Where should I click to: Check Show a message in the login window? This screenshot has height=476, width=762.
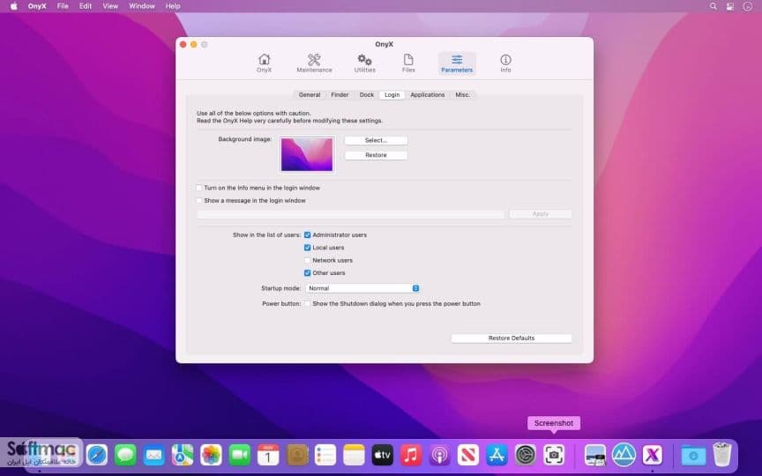[198, 200]
